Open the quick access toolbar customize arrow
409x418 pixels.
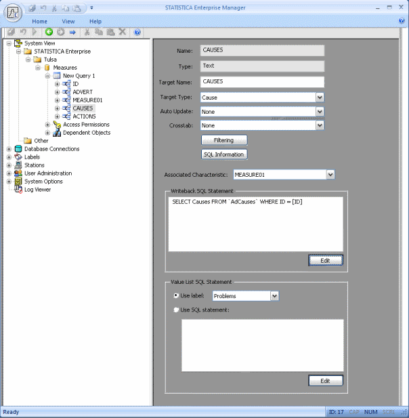pos(91,7)
